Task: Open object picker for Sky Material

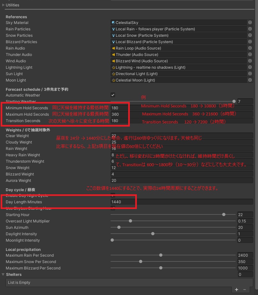Action: click(x=250, y=22)
